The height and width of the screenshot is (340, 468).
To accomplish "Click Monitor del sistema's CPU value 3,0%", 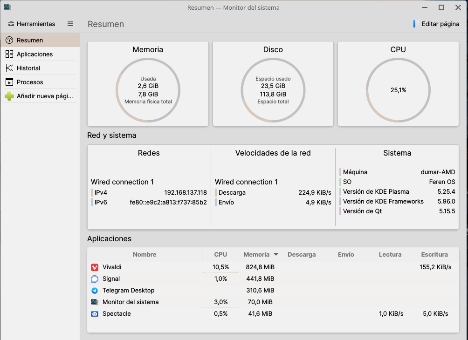I will click(220, 302).
